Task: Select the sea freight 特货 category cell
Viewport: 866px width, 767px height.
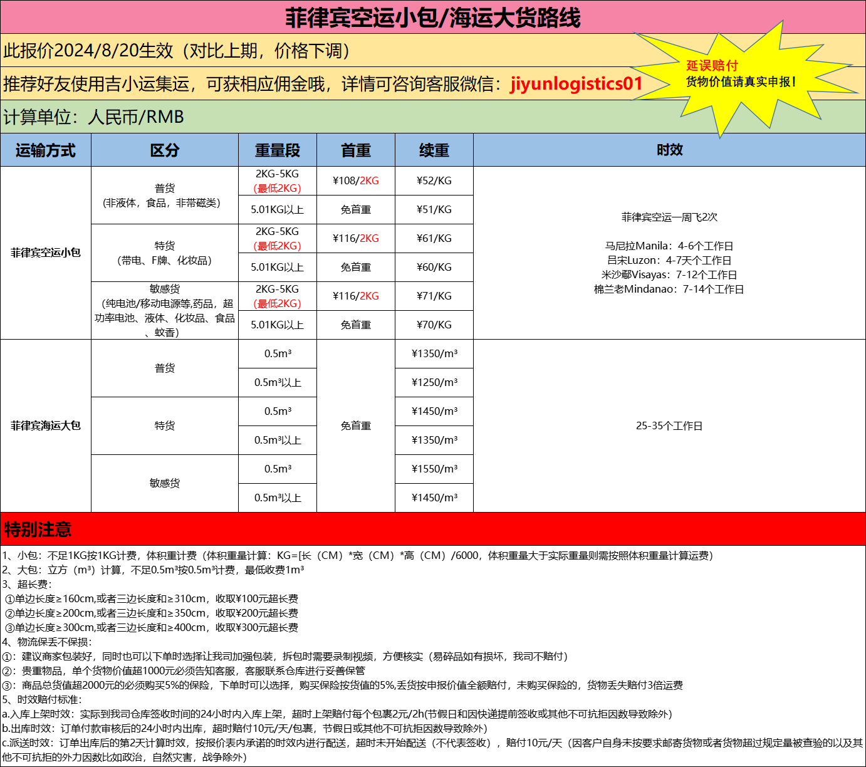Action: [x=165, y=425]
